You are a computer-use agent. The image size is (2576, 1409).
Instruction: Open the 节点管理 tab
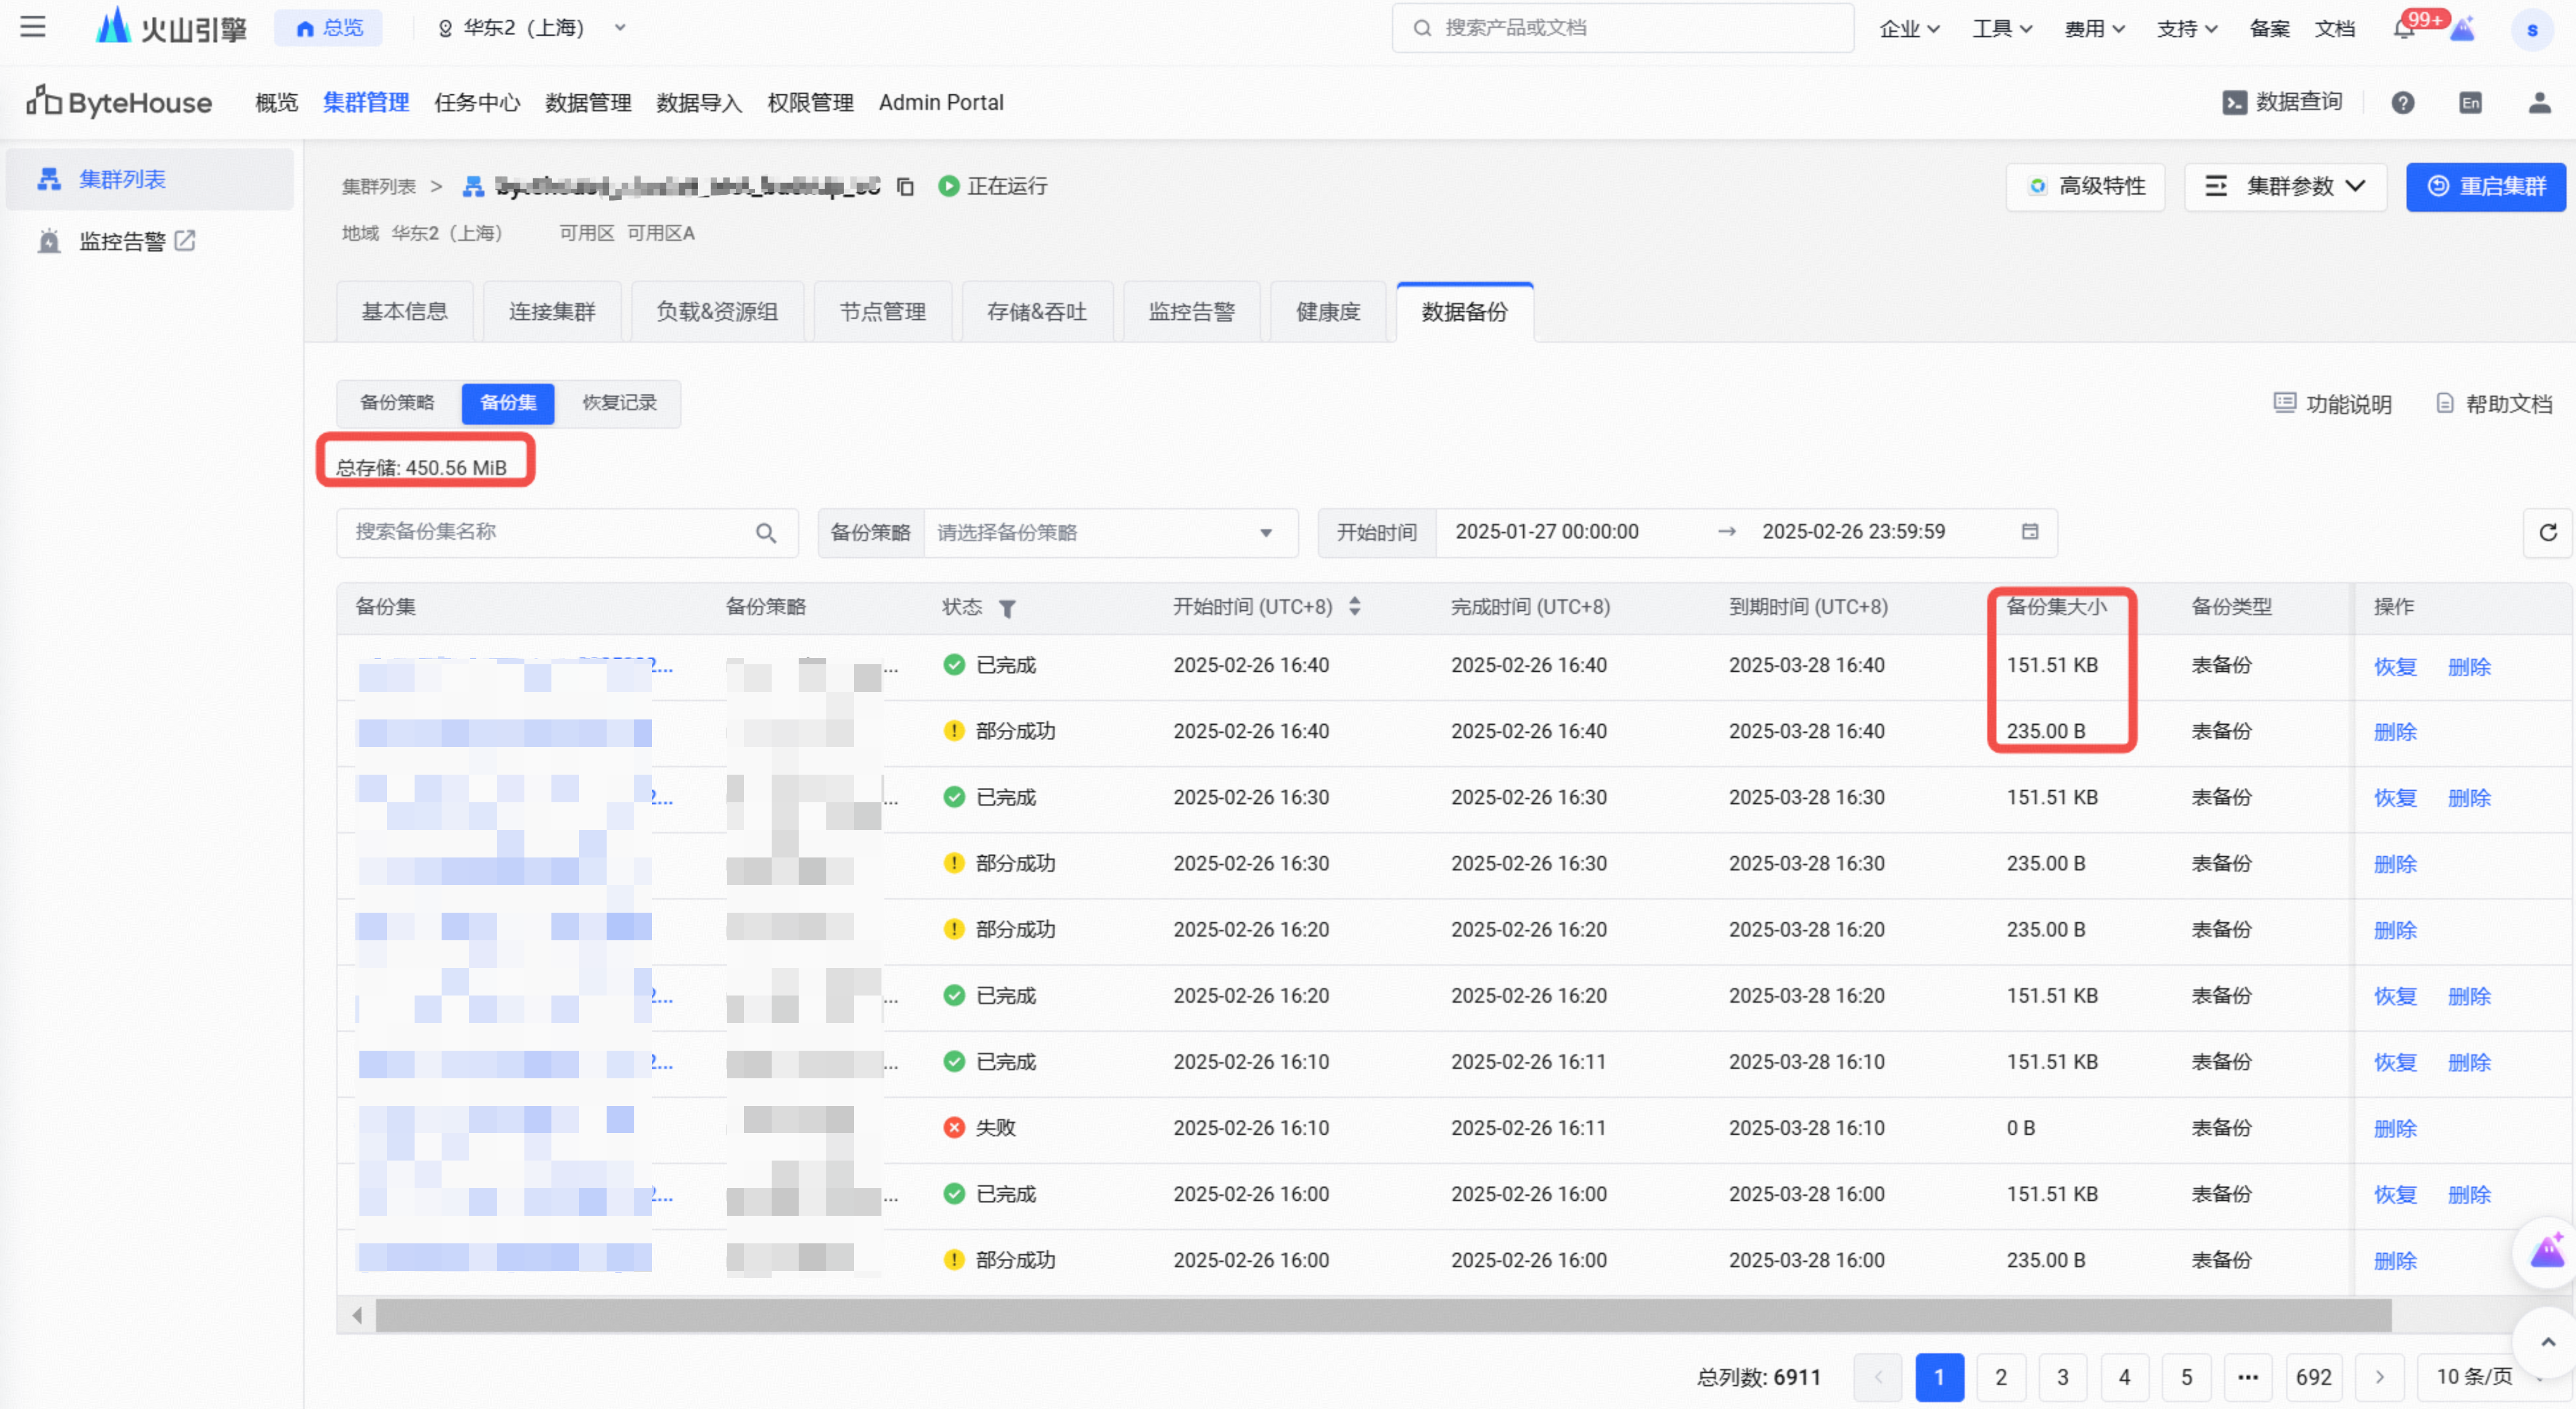tap(883, 312)
